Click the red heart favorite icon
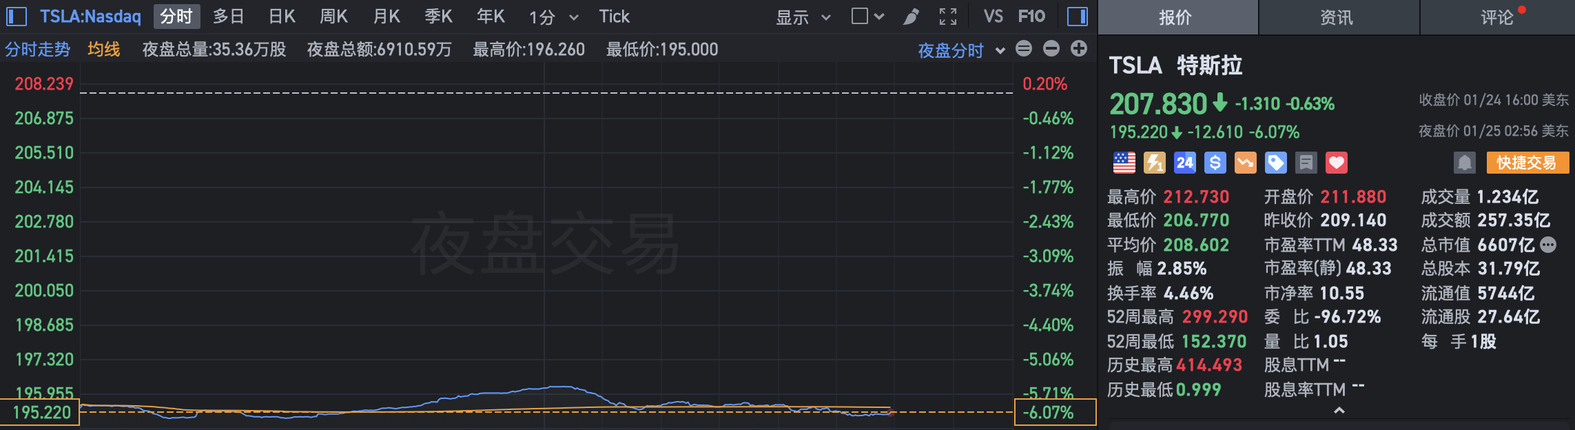 point(1337,163)
